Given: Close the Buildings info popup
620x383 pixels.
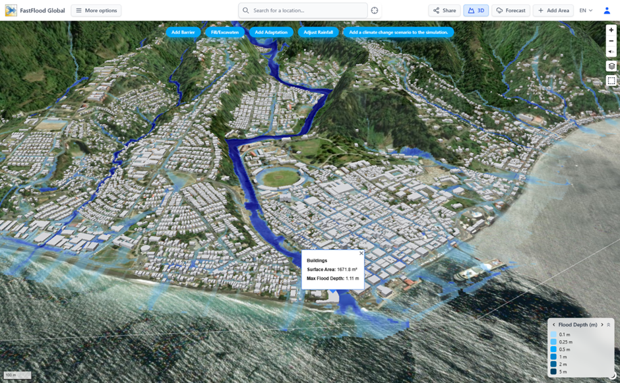Looking at the screenshot, I should click(361, 253).
